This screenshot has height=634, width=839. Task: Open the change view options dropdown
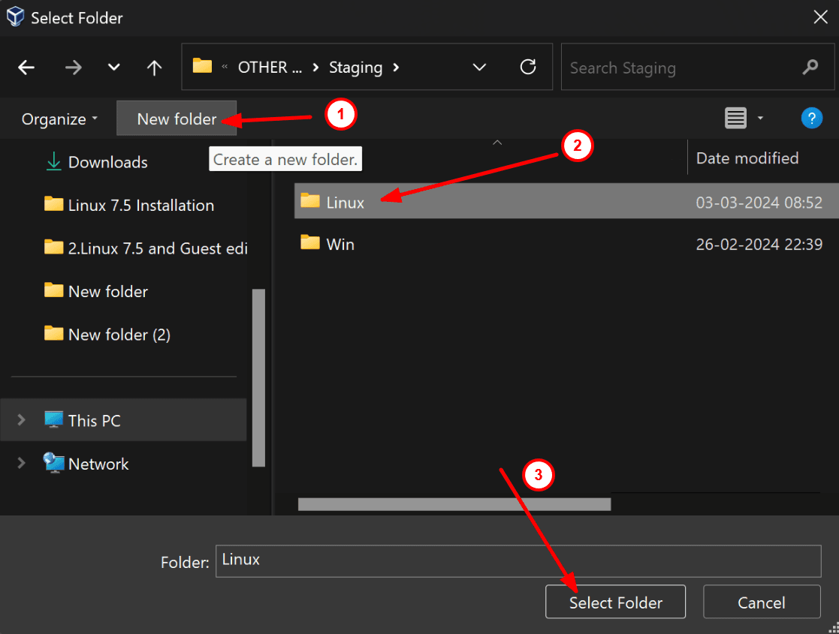pos(760,118)
